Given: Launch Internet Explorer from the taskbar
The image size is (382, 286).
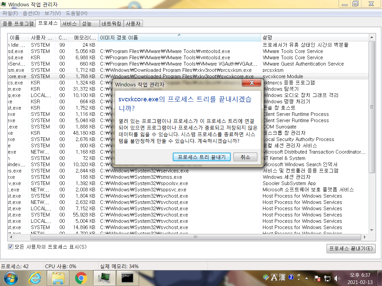Looking at the screenshot, I should 35,278.
